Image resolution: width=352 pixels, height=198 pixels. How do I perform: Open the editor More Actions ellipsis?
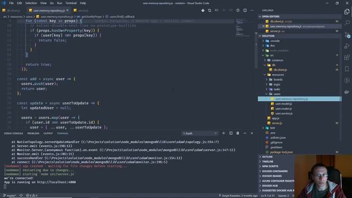tap(252, 10)
